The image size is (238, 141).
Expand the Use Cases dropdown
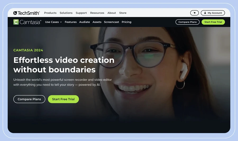coord(53,22)
